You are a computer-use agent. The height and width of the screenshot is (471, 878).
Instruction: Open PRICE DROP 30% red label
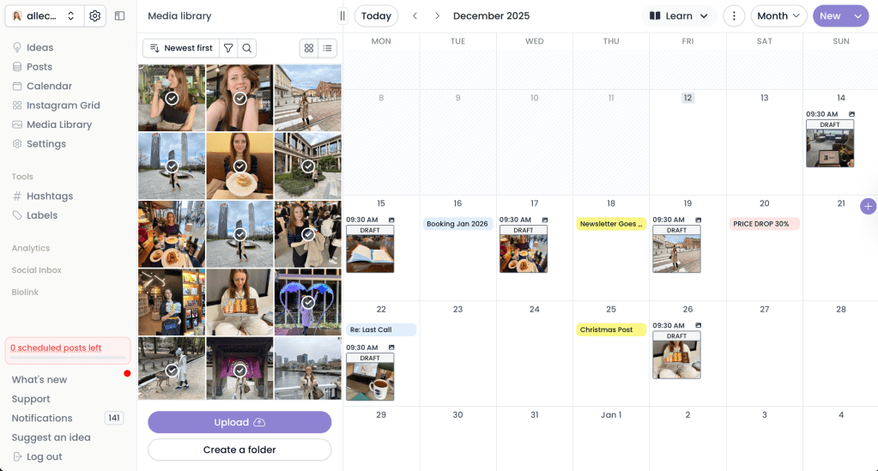click(x=765, y=223)
